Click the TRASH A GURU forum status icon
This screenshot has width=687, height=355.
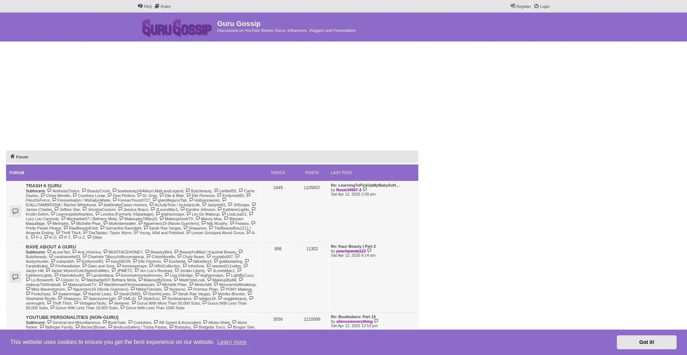(x=15, y=211)
